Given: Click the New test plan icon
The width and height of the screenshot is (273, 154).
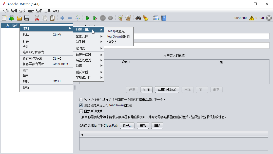Looking at the screenshot, I should pyautogui.click(x=4, y=18).
